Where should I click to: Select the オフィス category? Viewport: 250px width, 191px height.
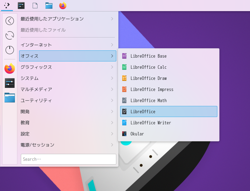click(68, 56)
